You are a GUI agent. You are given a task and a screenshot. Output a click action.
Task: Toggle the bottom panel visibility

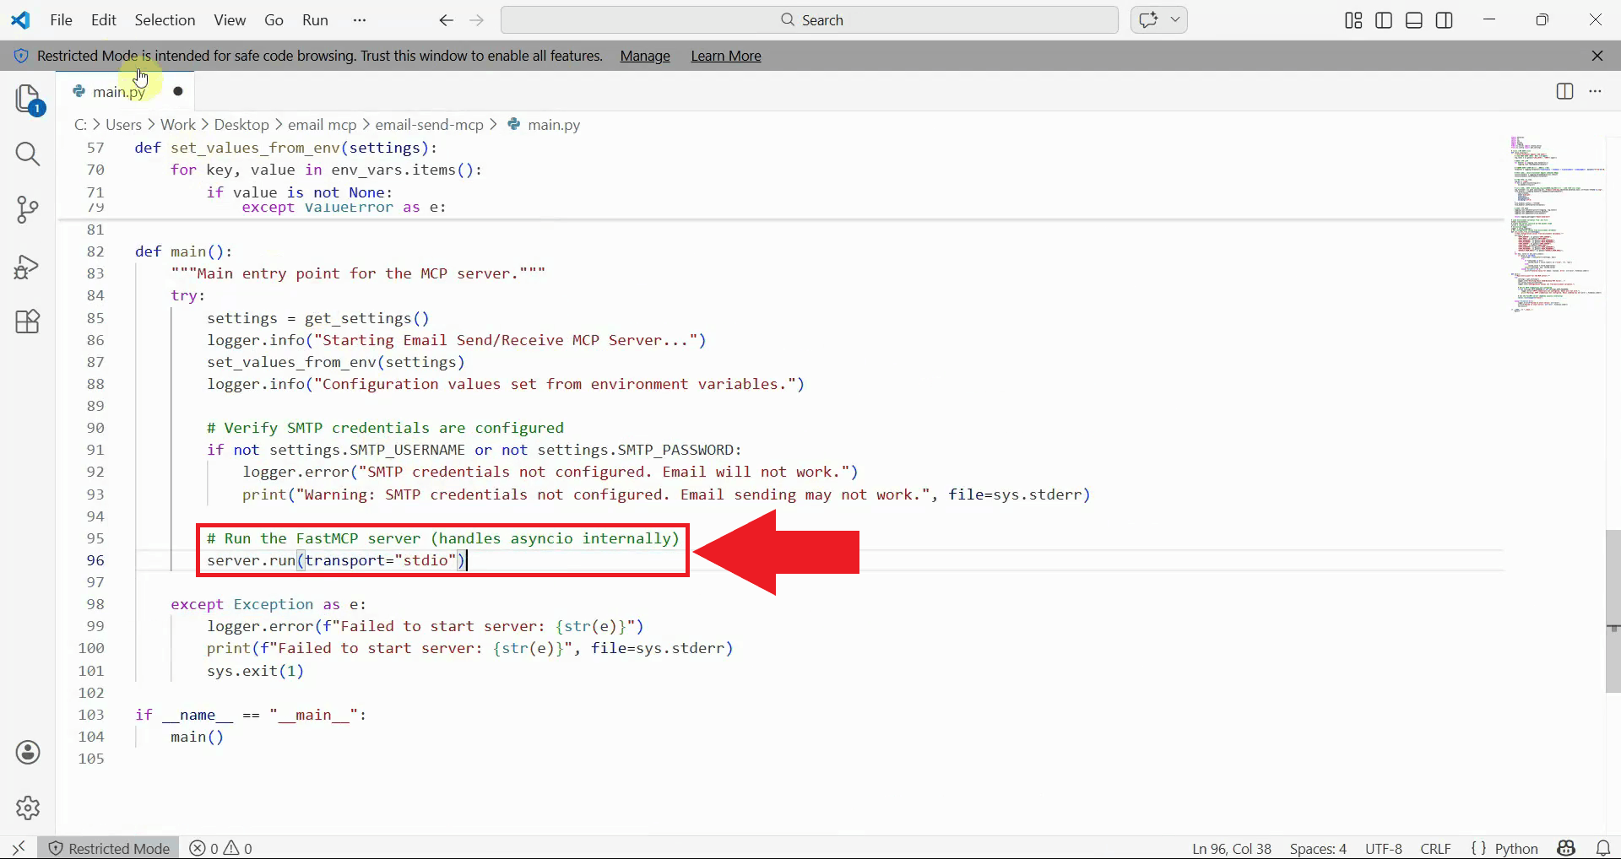[x=1413, y=19]
